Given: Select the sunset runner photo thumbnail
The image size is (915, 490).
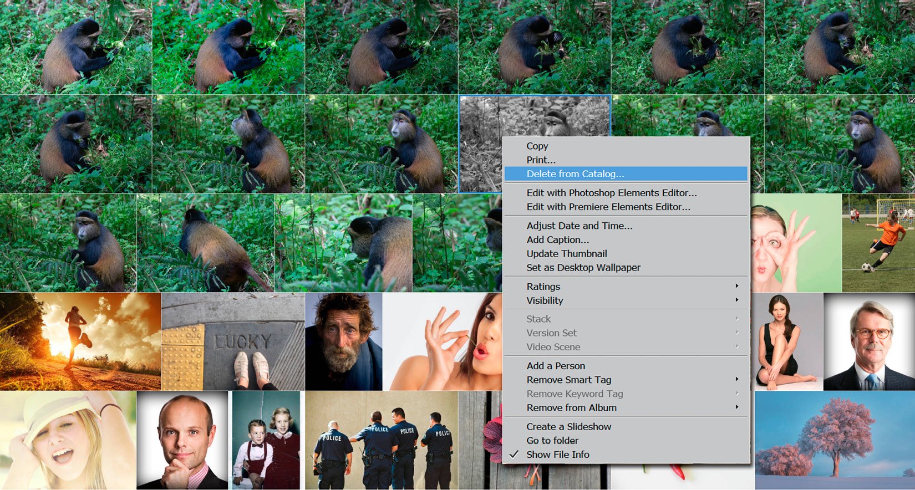Looking at the screenshot, I should tap(80, 341).
